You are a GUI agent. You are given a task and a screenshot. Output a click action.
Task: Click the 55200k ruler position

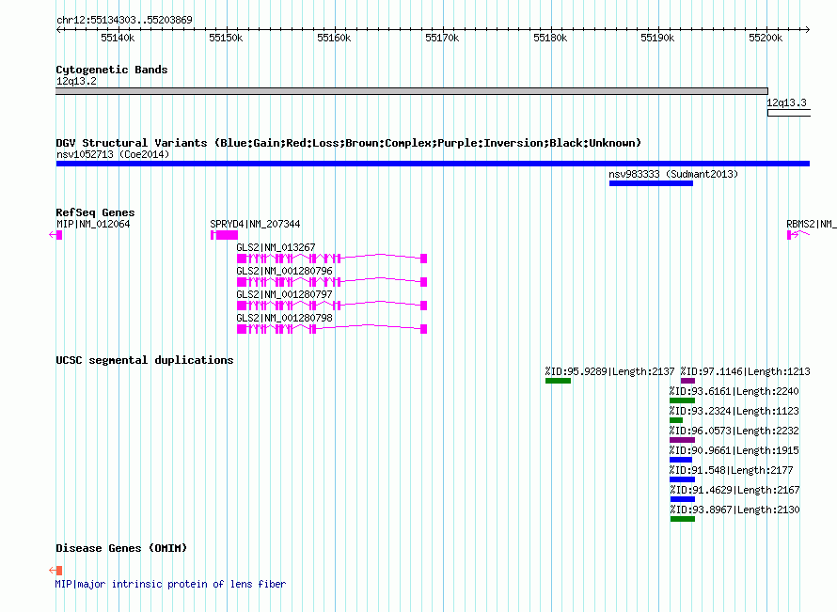[x=766, y=38]
